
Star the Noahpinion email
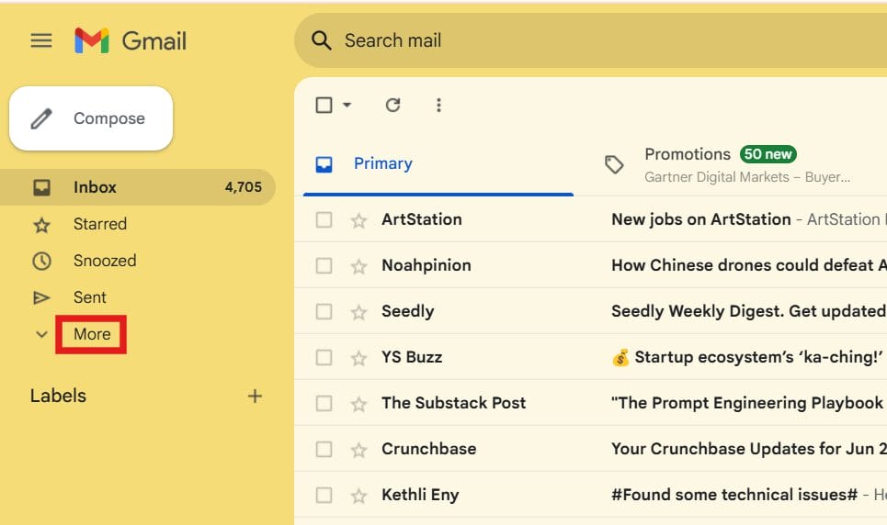(x=358, y=266)
